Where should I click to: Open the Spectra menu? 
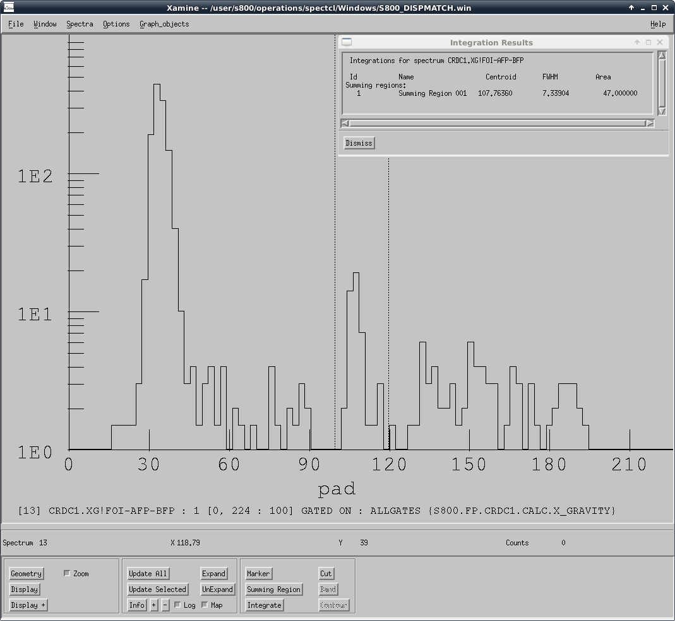pos(80,24)
